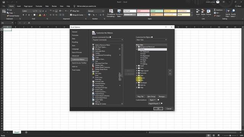Viewport: 244px width, 137px height.
Task: Click Merge & Center in the ribbon
Action: pos(77,15)
